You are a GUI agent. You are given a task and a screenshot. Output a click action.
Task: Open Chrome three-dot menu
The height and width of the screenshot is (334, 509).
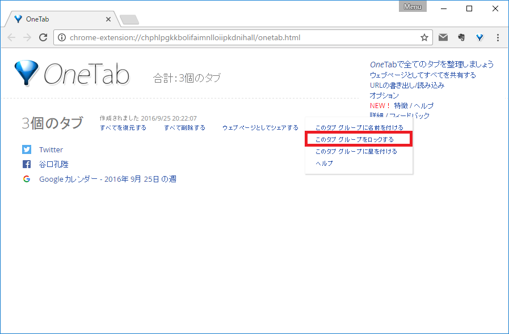498,38
